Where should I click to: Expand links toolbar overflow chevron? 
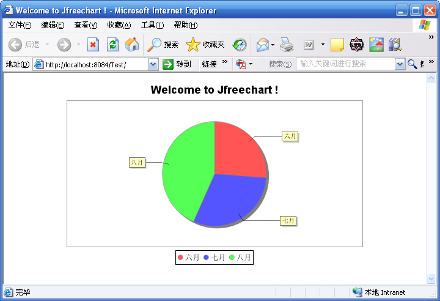click(225, 62)
